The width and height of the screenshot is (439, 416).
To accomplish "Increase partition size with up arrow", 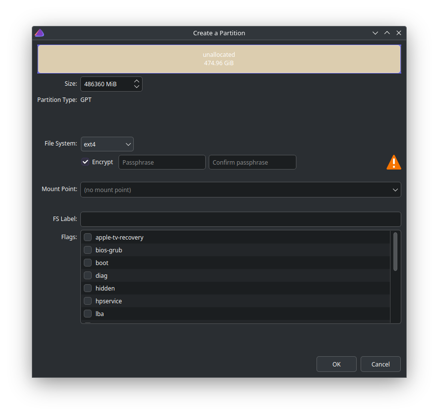I will click(136, 81).
